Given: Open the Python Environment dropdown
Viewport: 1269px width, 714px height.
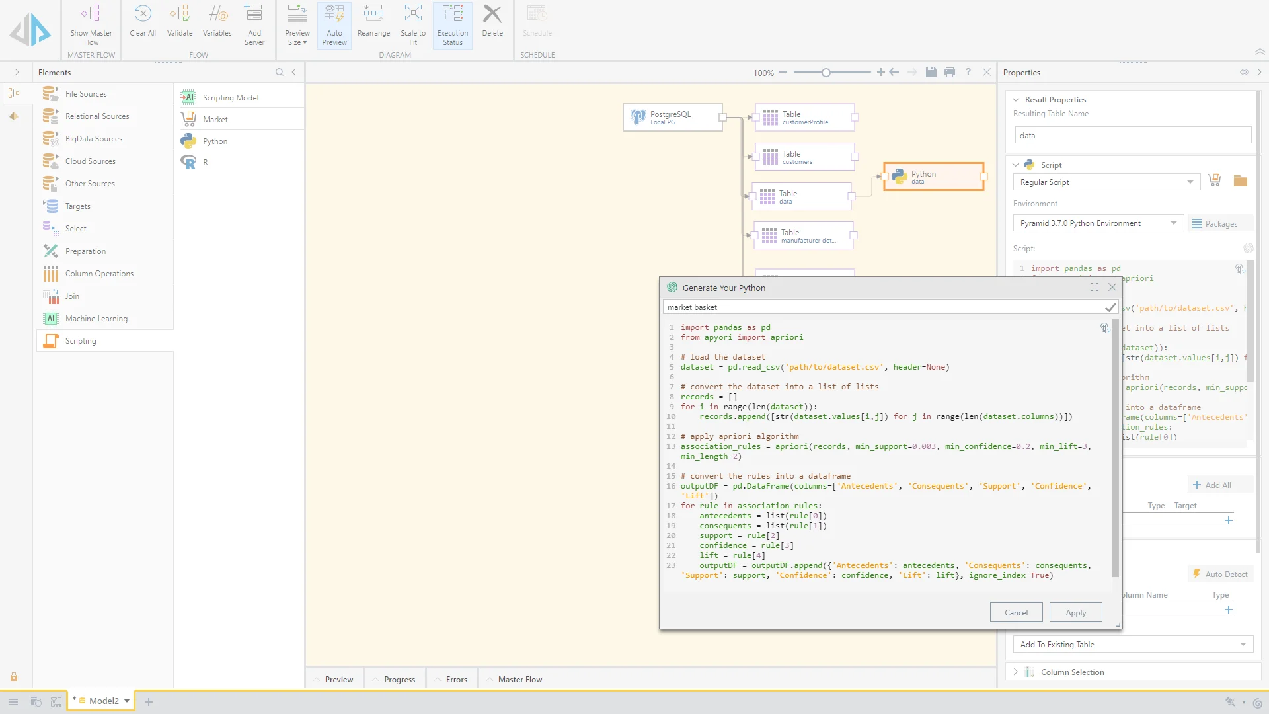Looking at the screenshot, I should tap(1097, 223).
